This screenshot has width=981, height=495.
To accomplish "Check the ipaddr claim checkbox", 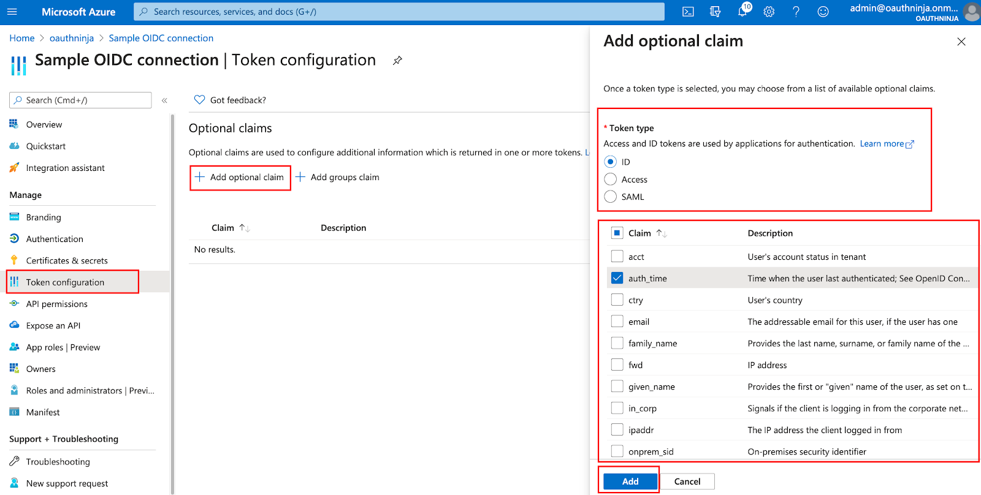I will (x=617, y=429).
